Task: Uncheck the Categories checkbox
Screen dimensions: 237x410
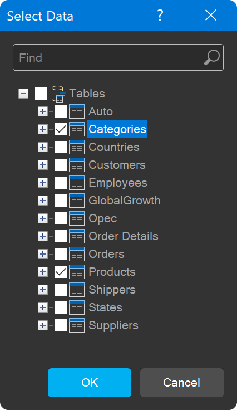Action: point(61,129)
